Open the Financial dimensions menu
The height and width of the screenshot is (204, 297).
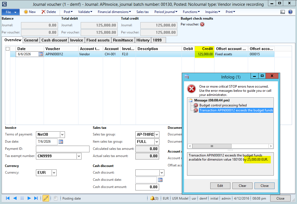tap(114, 12)
